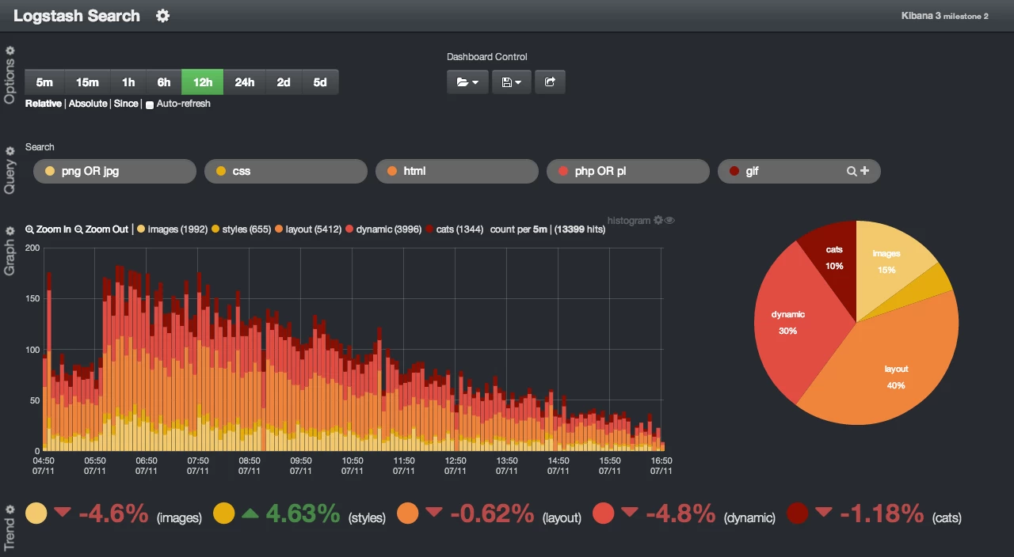Open the Options row settings gear
Screen dimensions: 1014x557
(x=10, y=50)
